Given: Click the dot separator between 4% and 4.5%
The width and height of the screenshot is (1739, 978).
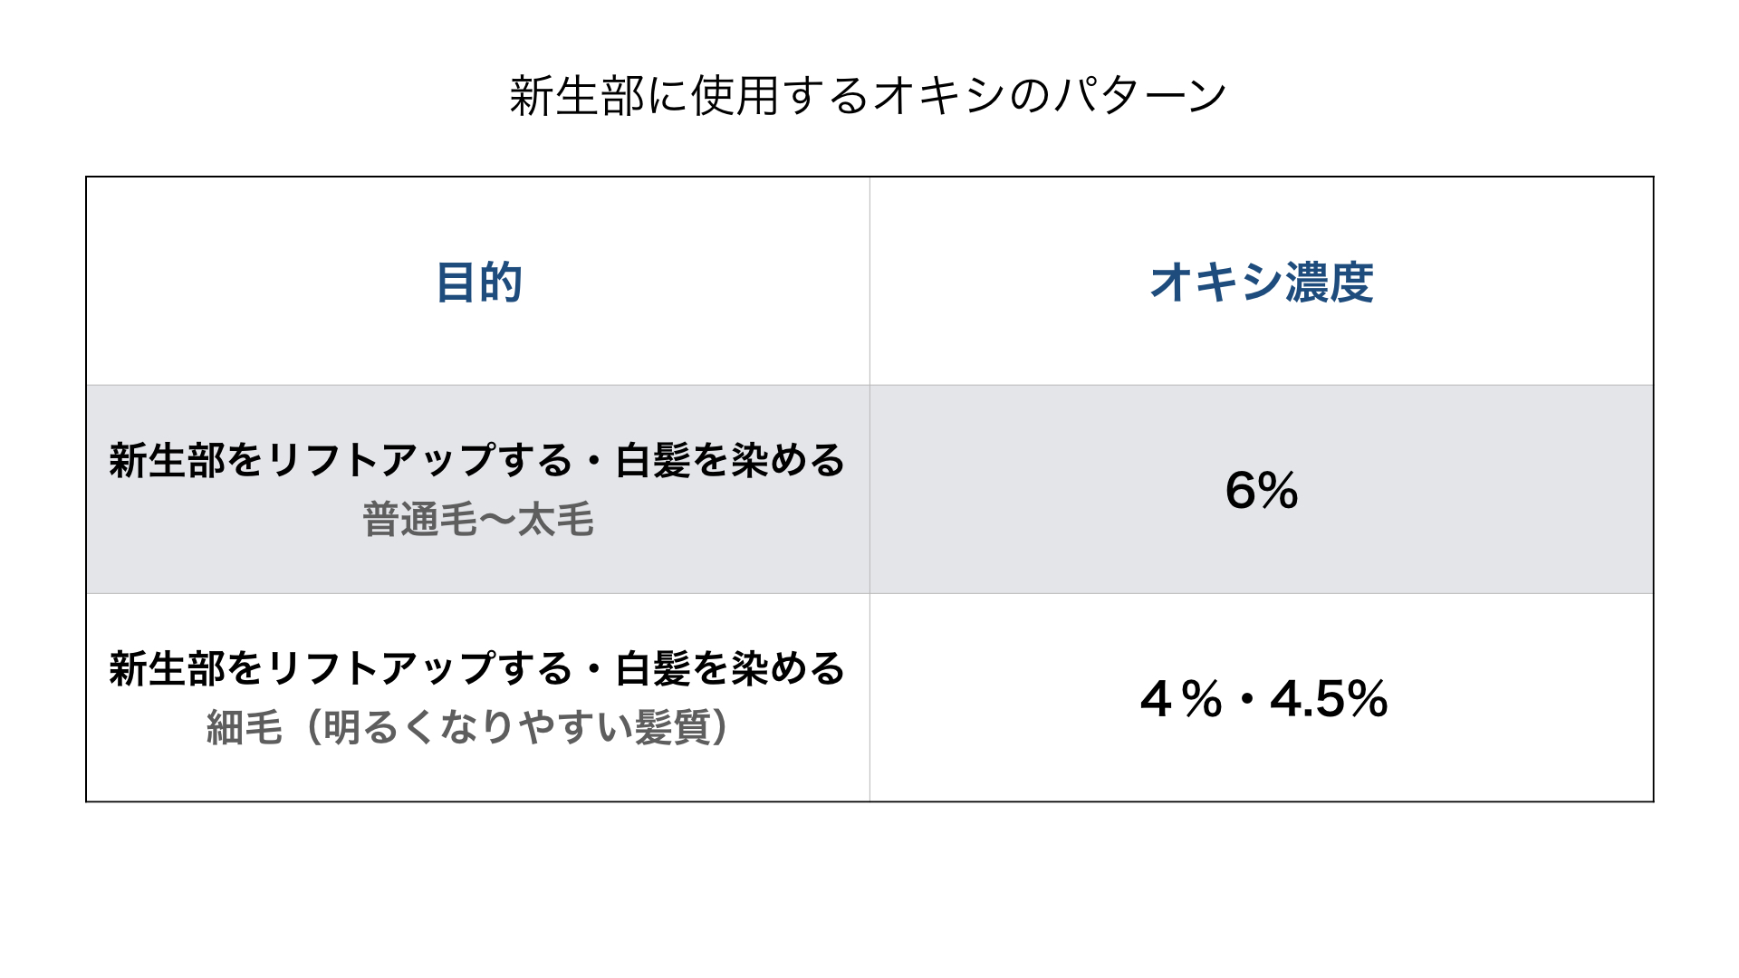Looking at the screenshot, I should (x=1247, y=700).
